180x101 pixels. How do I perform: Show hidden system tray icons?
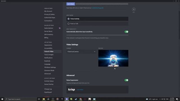tap(160, 99)
